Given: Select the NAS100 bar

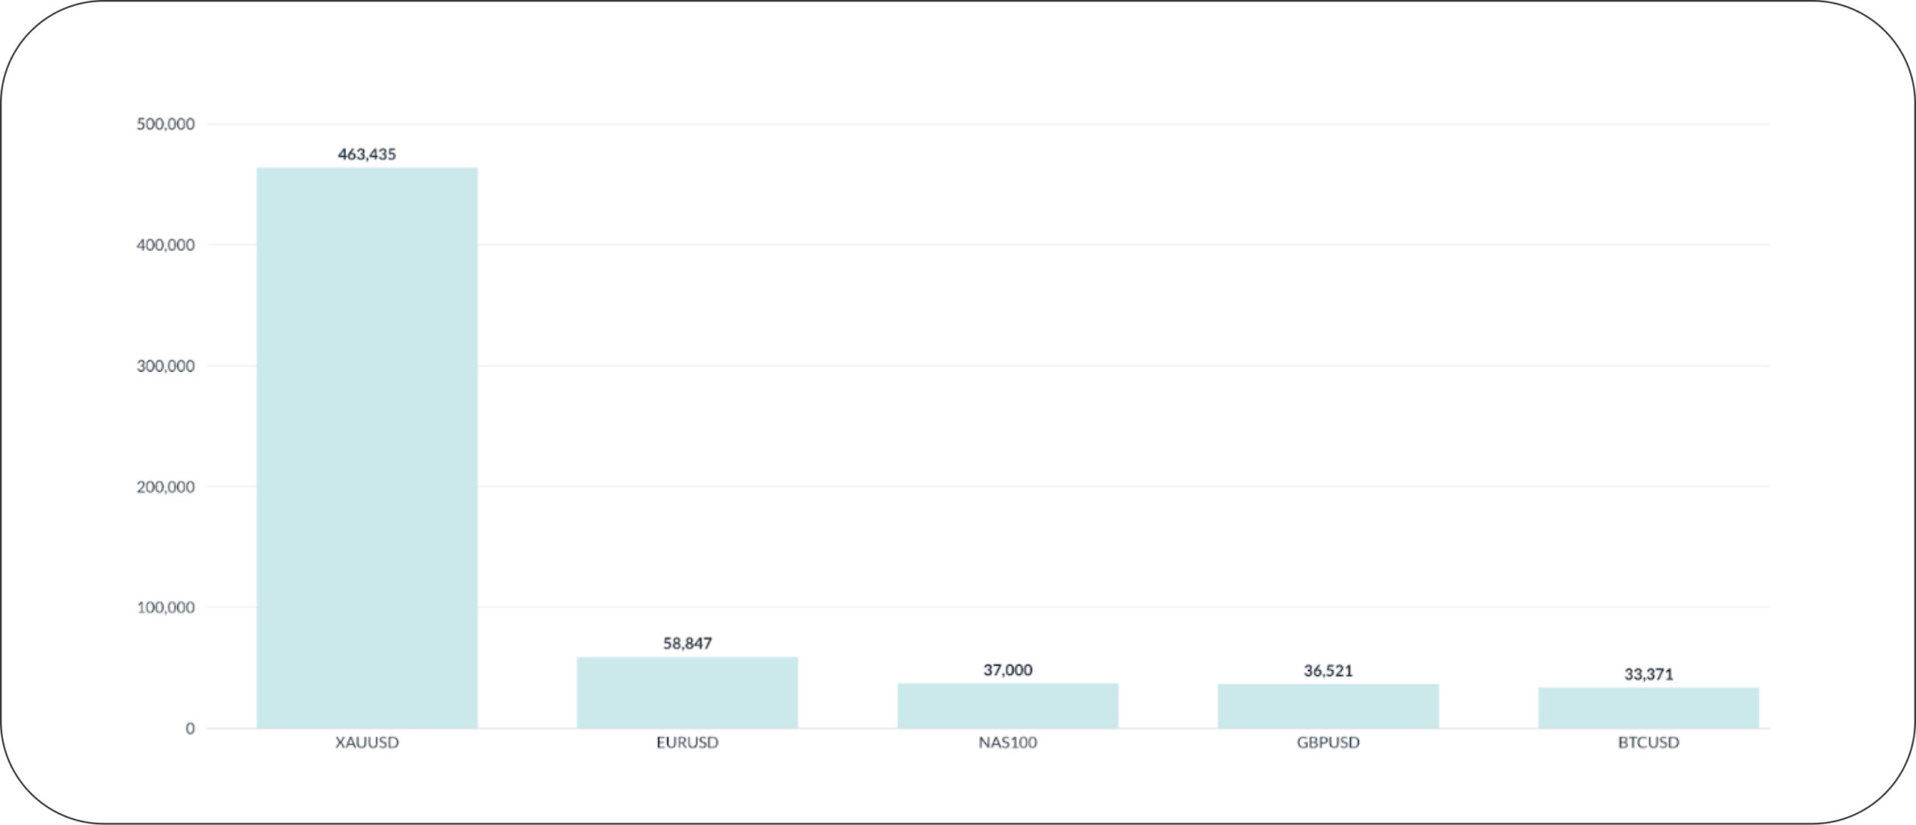Looking at the screenshot, I should (x=1007, y=705).
